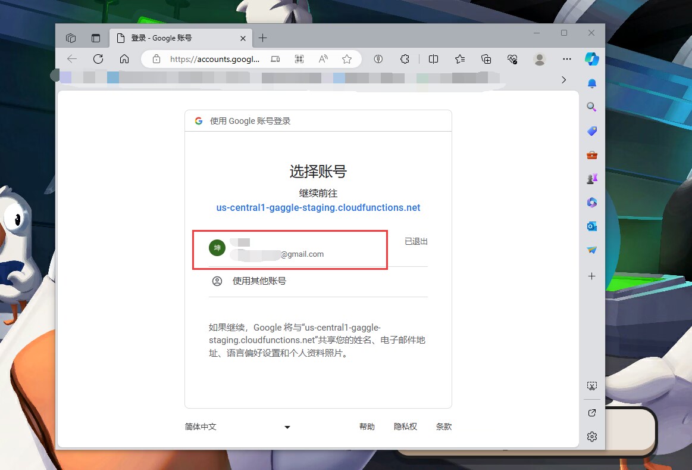This screenshot has height=470, width=692.
Task: Close the 登录 - Google 账号 tab
Action: 243,39
